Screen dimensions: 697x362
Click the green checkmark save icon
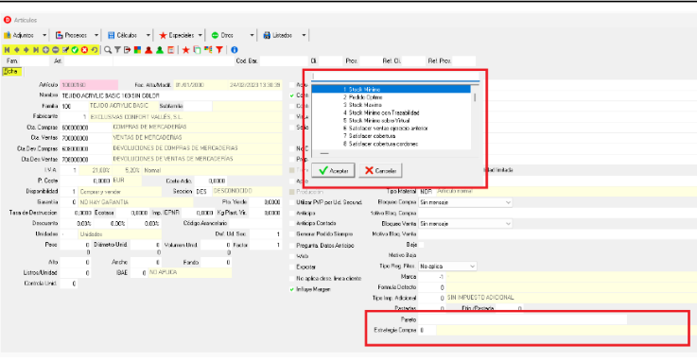tap(75, 50)
